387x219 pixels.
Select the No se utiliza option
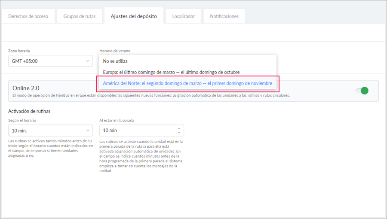coord(115,61)
